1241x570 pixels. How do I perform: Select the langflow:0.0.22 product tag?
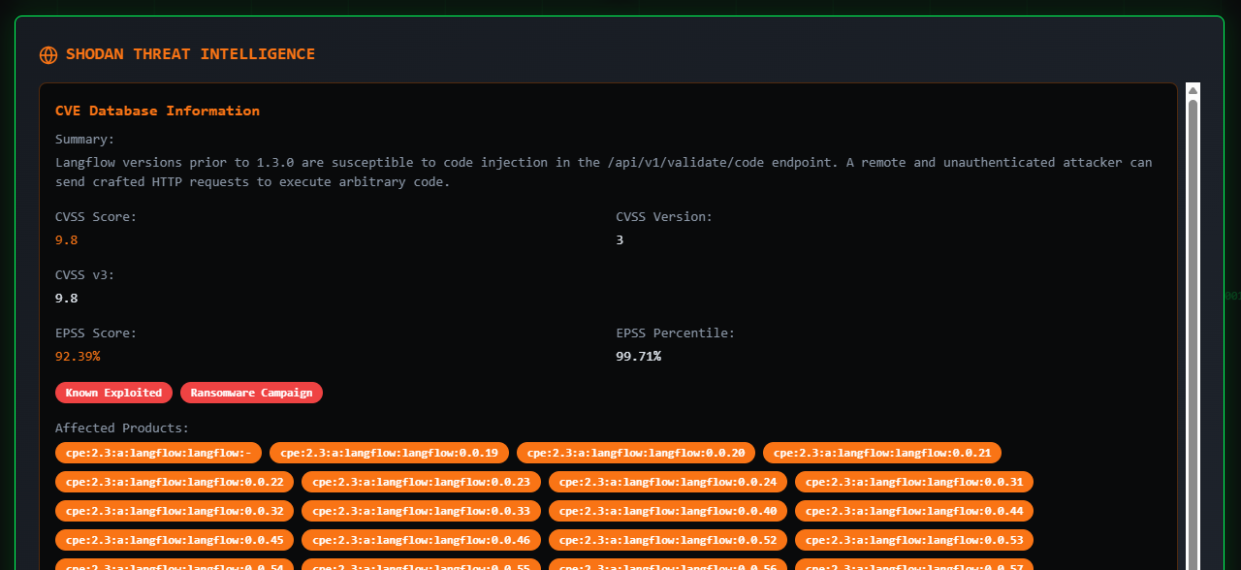[x=175, y=482]
